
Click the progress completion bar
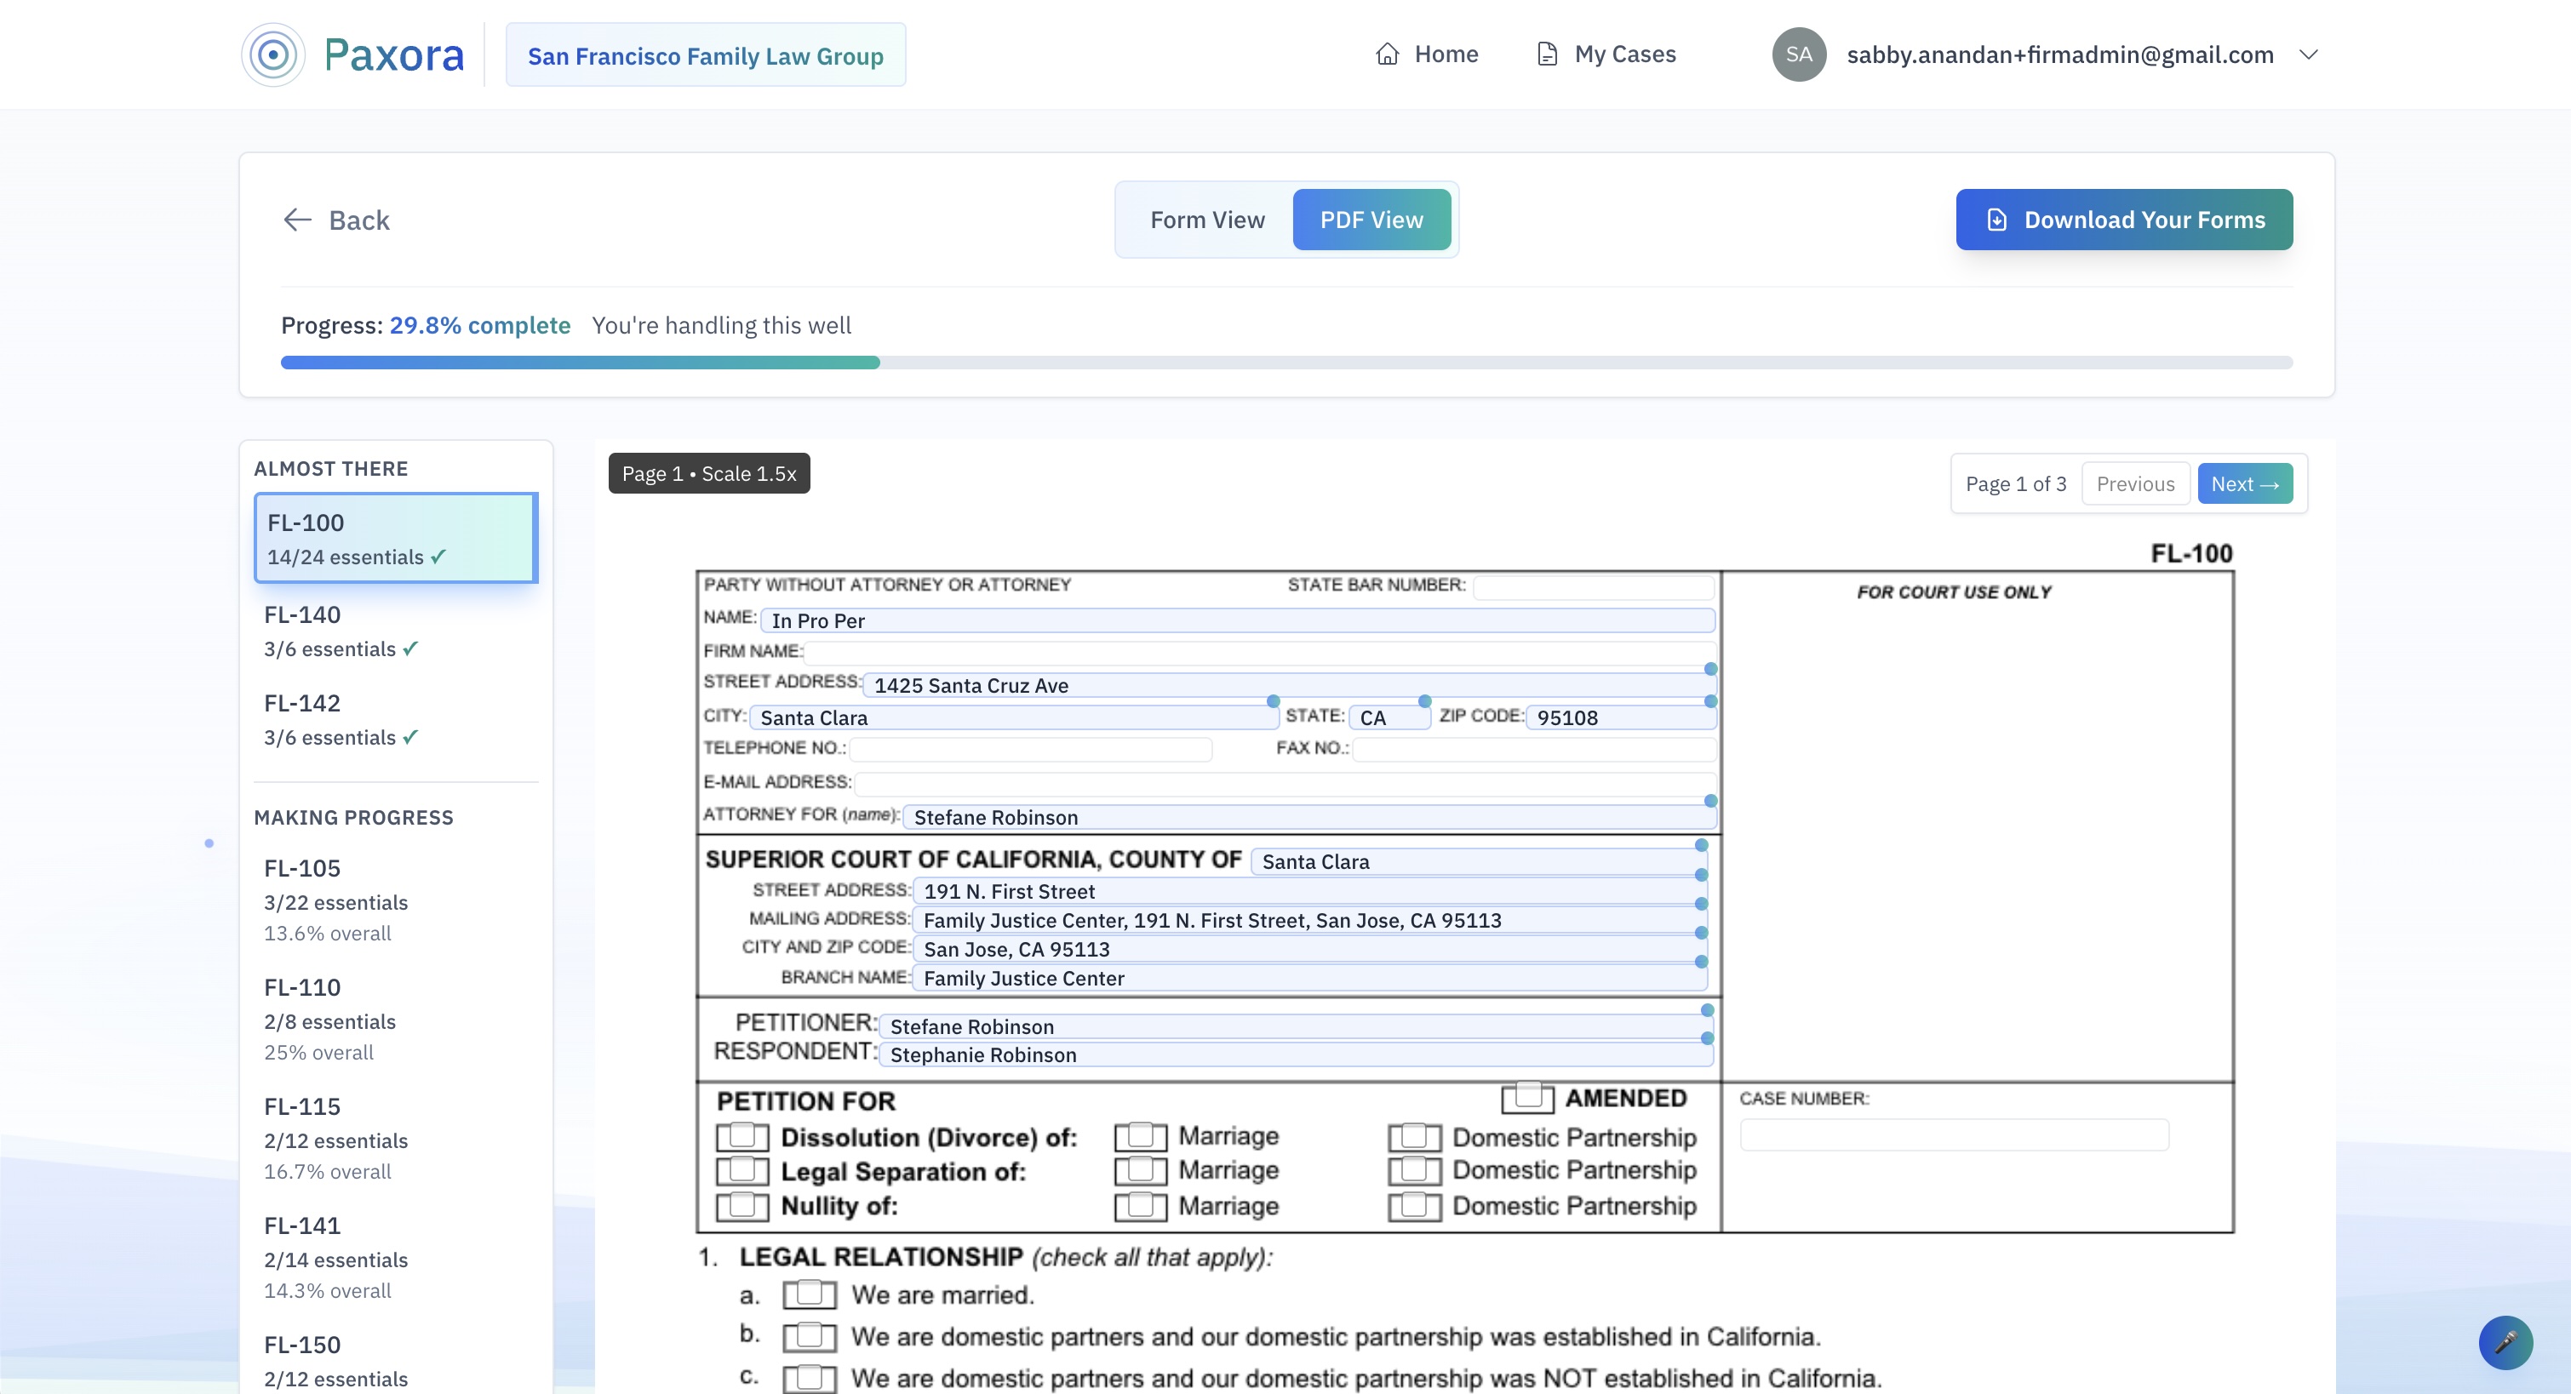1285,363
